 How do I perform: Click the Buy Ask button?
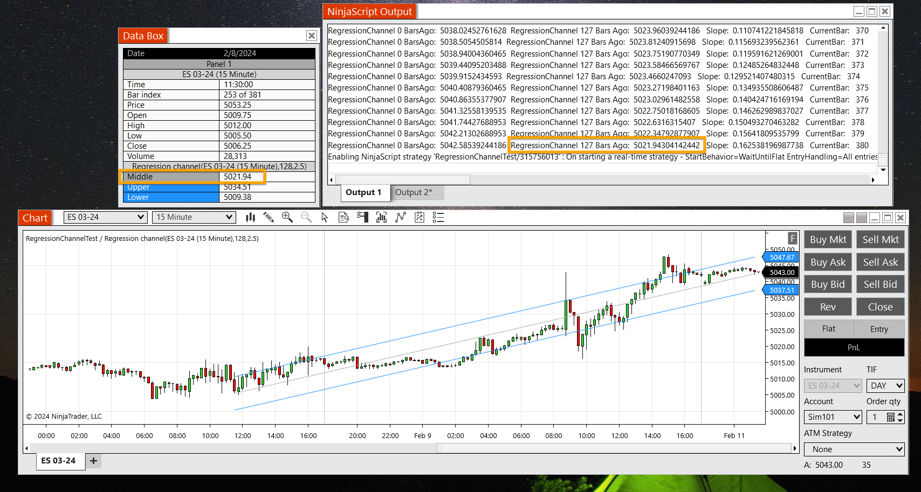tap(828, 262)
